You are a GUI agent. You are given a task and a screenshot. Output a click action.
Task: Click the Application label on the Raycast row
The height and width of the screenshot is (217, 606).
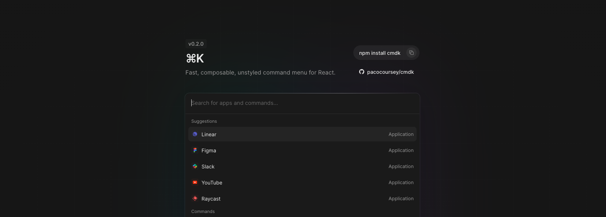click(401, 199)
